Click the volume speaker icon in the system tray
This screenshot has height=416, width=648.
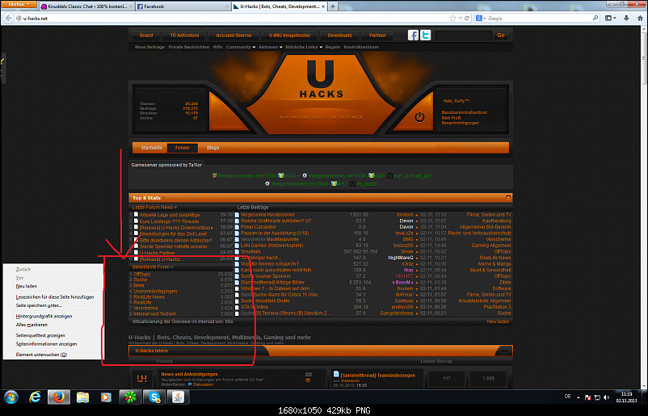coord(606,397)
